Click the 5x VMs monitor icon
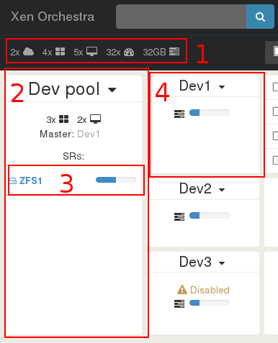Image resolution: width=278 pixels, height=343 pixels. (x=92, y=52)
